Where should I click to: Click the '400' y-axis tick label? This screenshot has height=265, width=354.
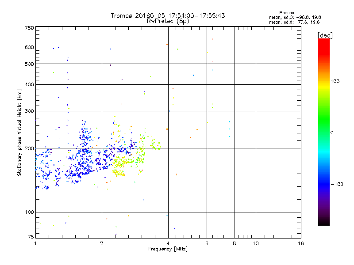29,84
